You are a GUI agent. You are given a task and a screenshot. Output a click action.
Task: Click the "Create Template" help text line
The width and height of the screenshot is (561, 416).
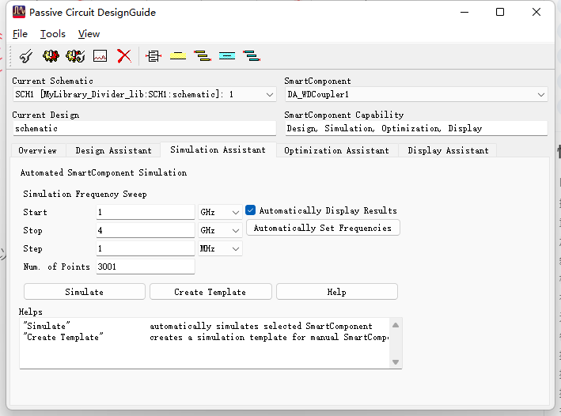click(x=206, y=337)
